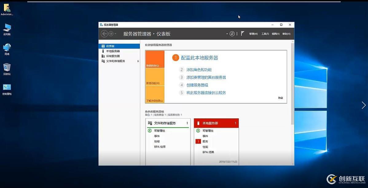Click the 快速启动(Q) orange tile
368x188 pixels.
155,59
